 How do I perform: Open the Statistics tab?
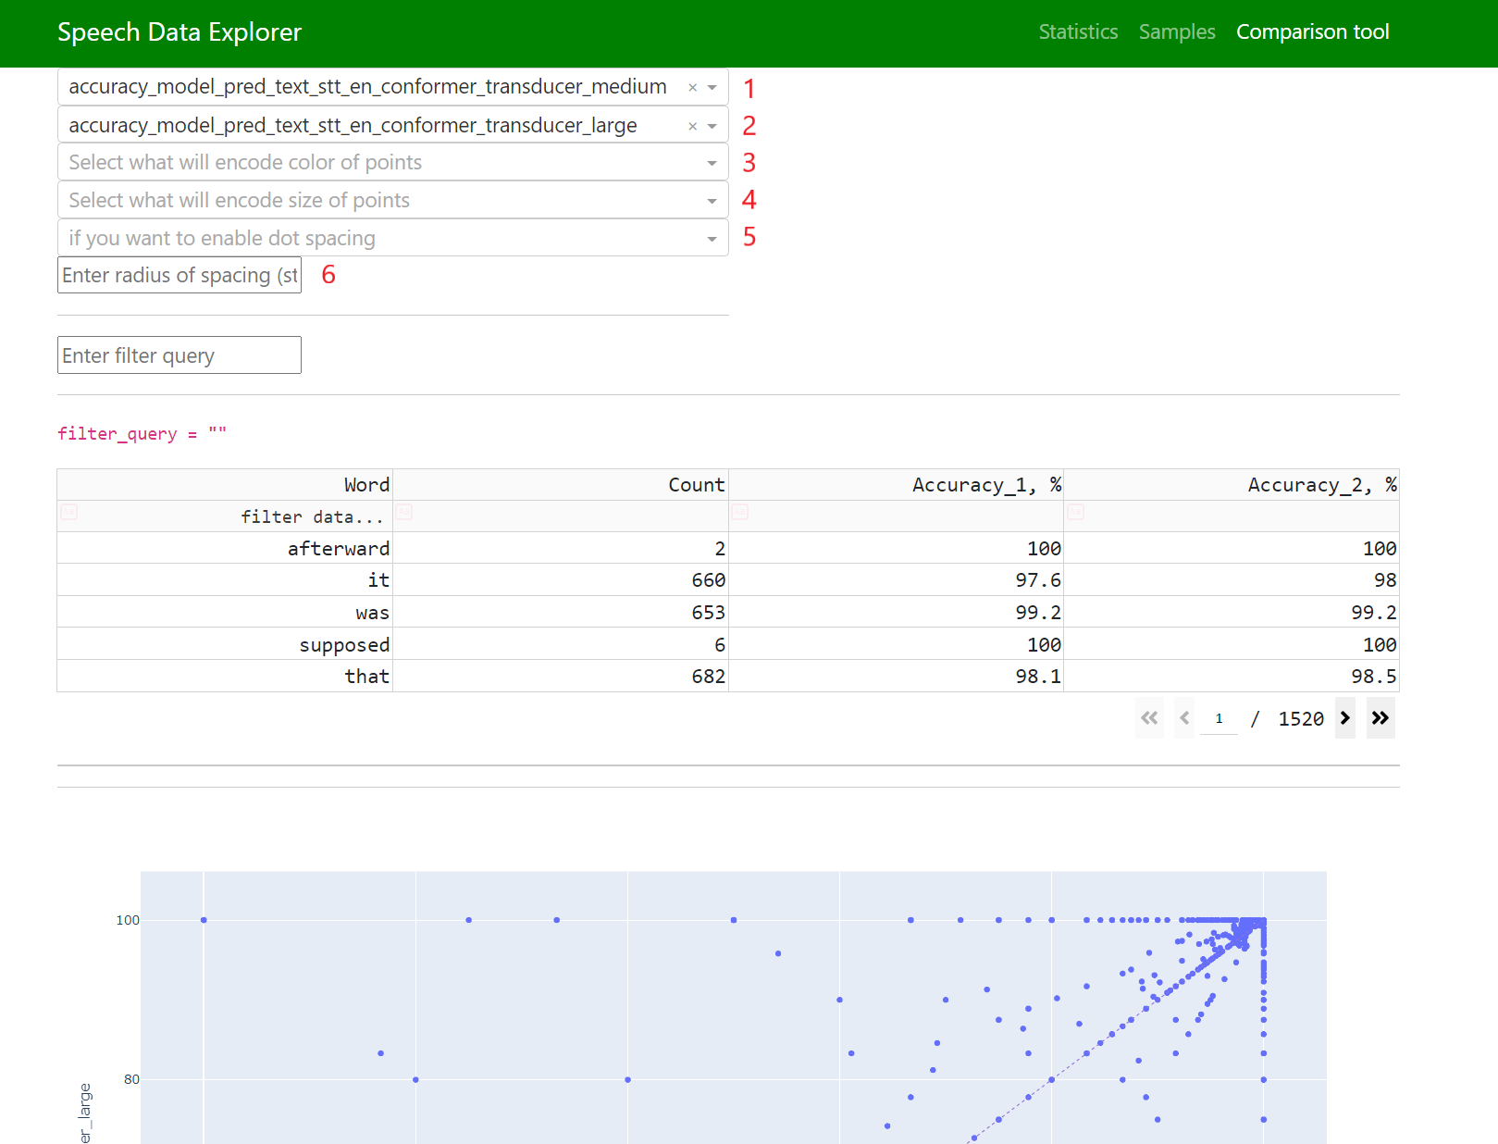click(1078, 32)
